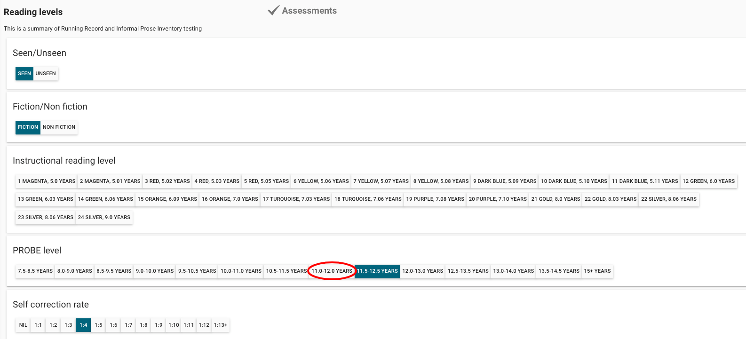The height and width of the screenshot is (339, 746).
Task: Set PROBE level to 15+ years
Action: point(597,271)
